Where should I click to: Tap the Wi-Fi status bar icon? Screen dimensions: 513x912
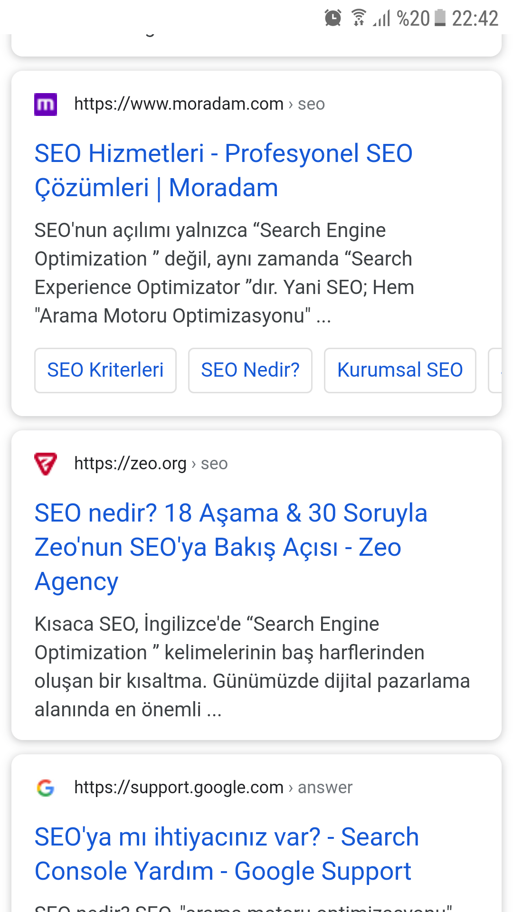point(359,18)
